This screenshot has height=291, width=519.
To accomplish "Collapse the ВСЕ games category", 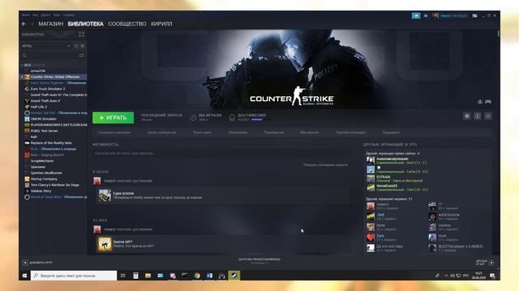I will [22, 65].
